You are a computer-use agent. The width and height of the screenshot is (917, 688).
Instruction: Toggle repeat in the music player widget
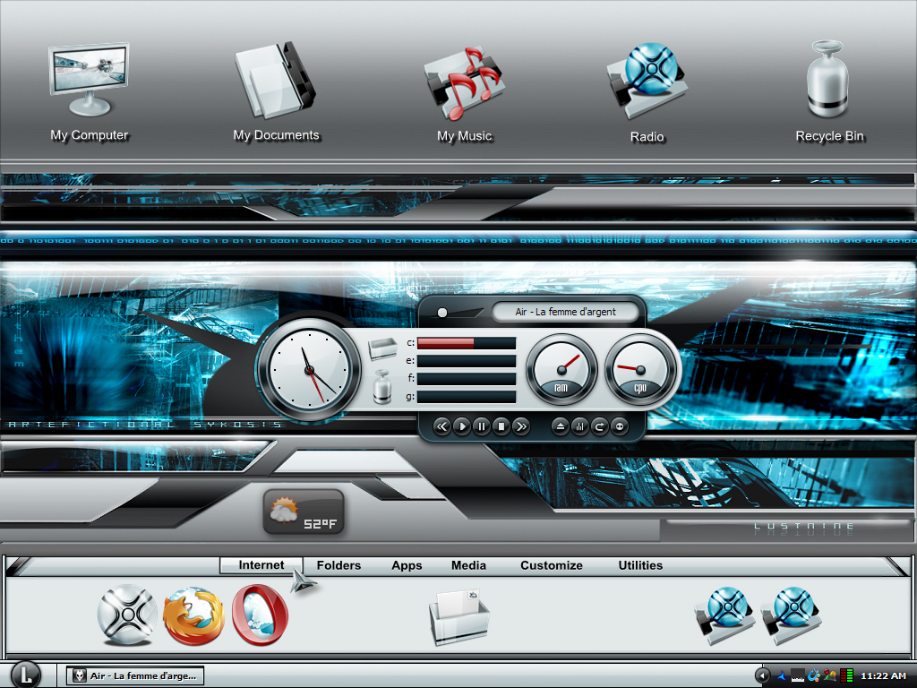pos(599,426)
